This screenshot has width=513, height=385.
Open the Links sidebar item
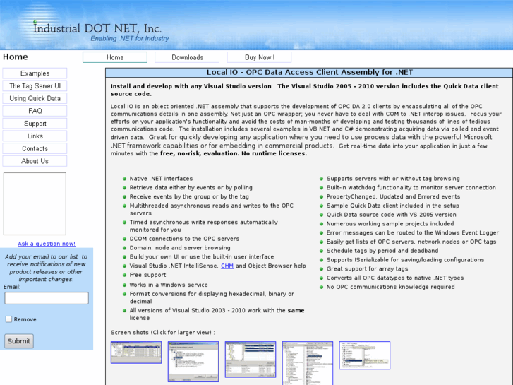pos(35,136)
